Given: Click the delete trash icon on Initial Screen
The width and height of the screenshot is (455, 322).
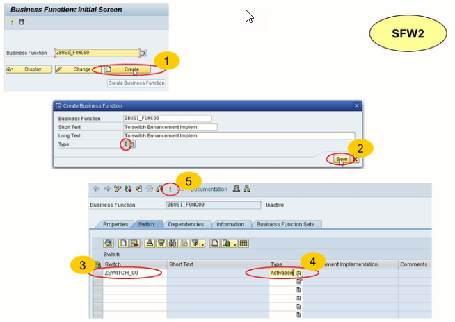Looking at the screenshot, I should click(x=22, y=22).
